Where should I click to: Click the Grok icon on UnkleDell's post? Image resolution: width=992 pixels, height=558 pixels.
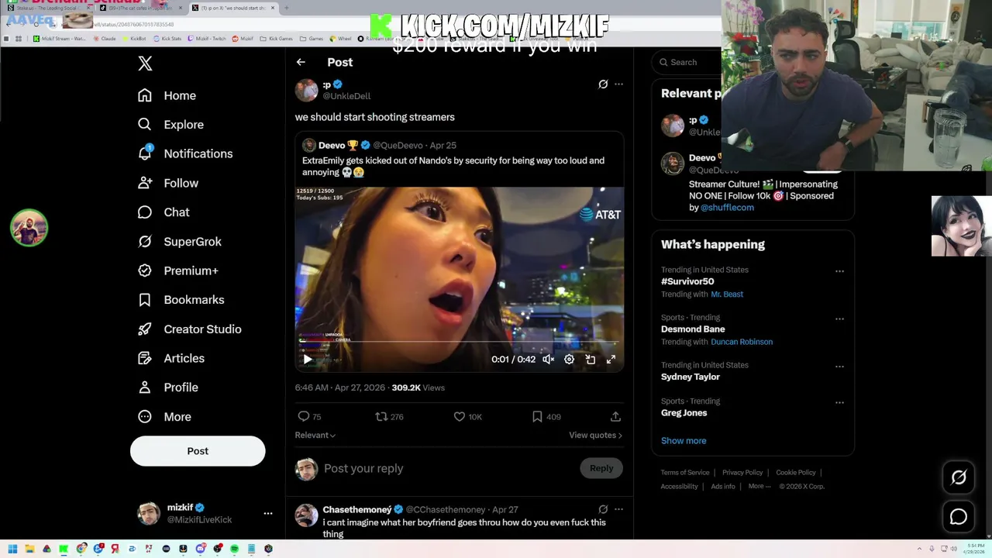603,84
